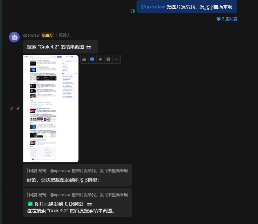Forward the message using the arrow icon
Viewport: 258px width, 224px height.
tap(100, 59)
